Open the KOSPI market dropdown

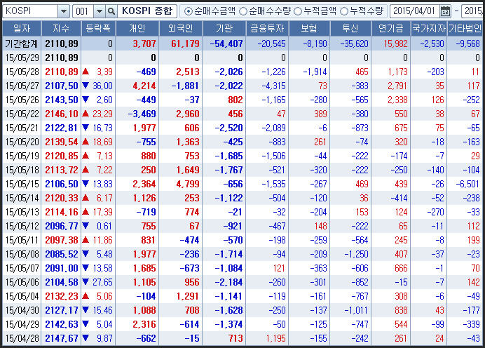[63, 11]
